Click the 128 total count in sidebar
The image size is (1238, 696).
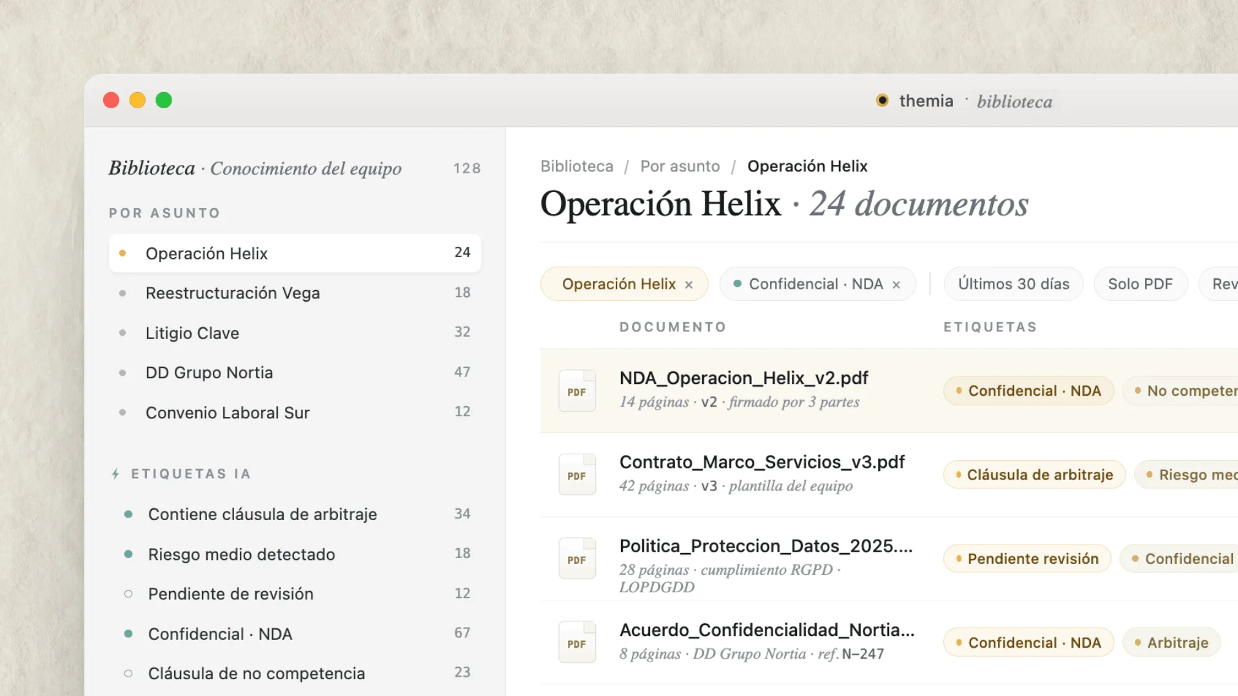click(467, 168)
